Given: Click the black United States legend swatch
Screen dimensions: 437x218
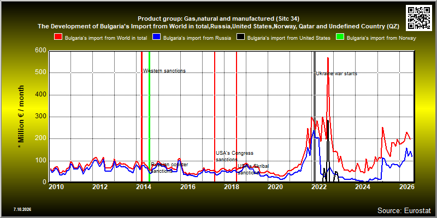Looking at the screenshot, I should click(x=241, y=38).
